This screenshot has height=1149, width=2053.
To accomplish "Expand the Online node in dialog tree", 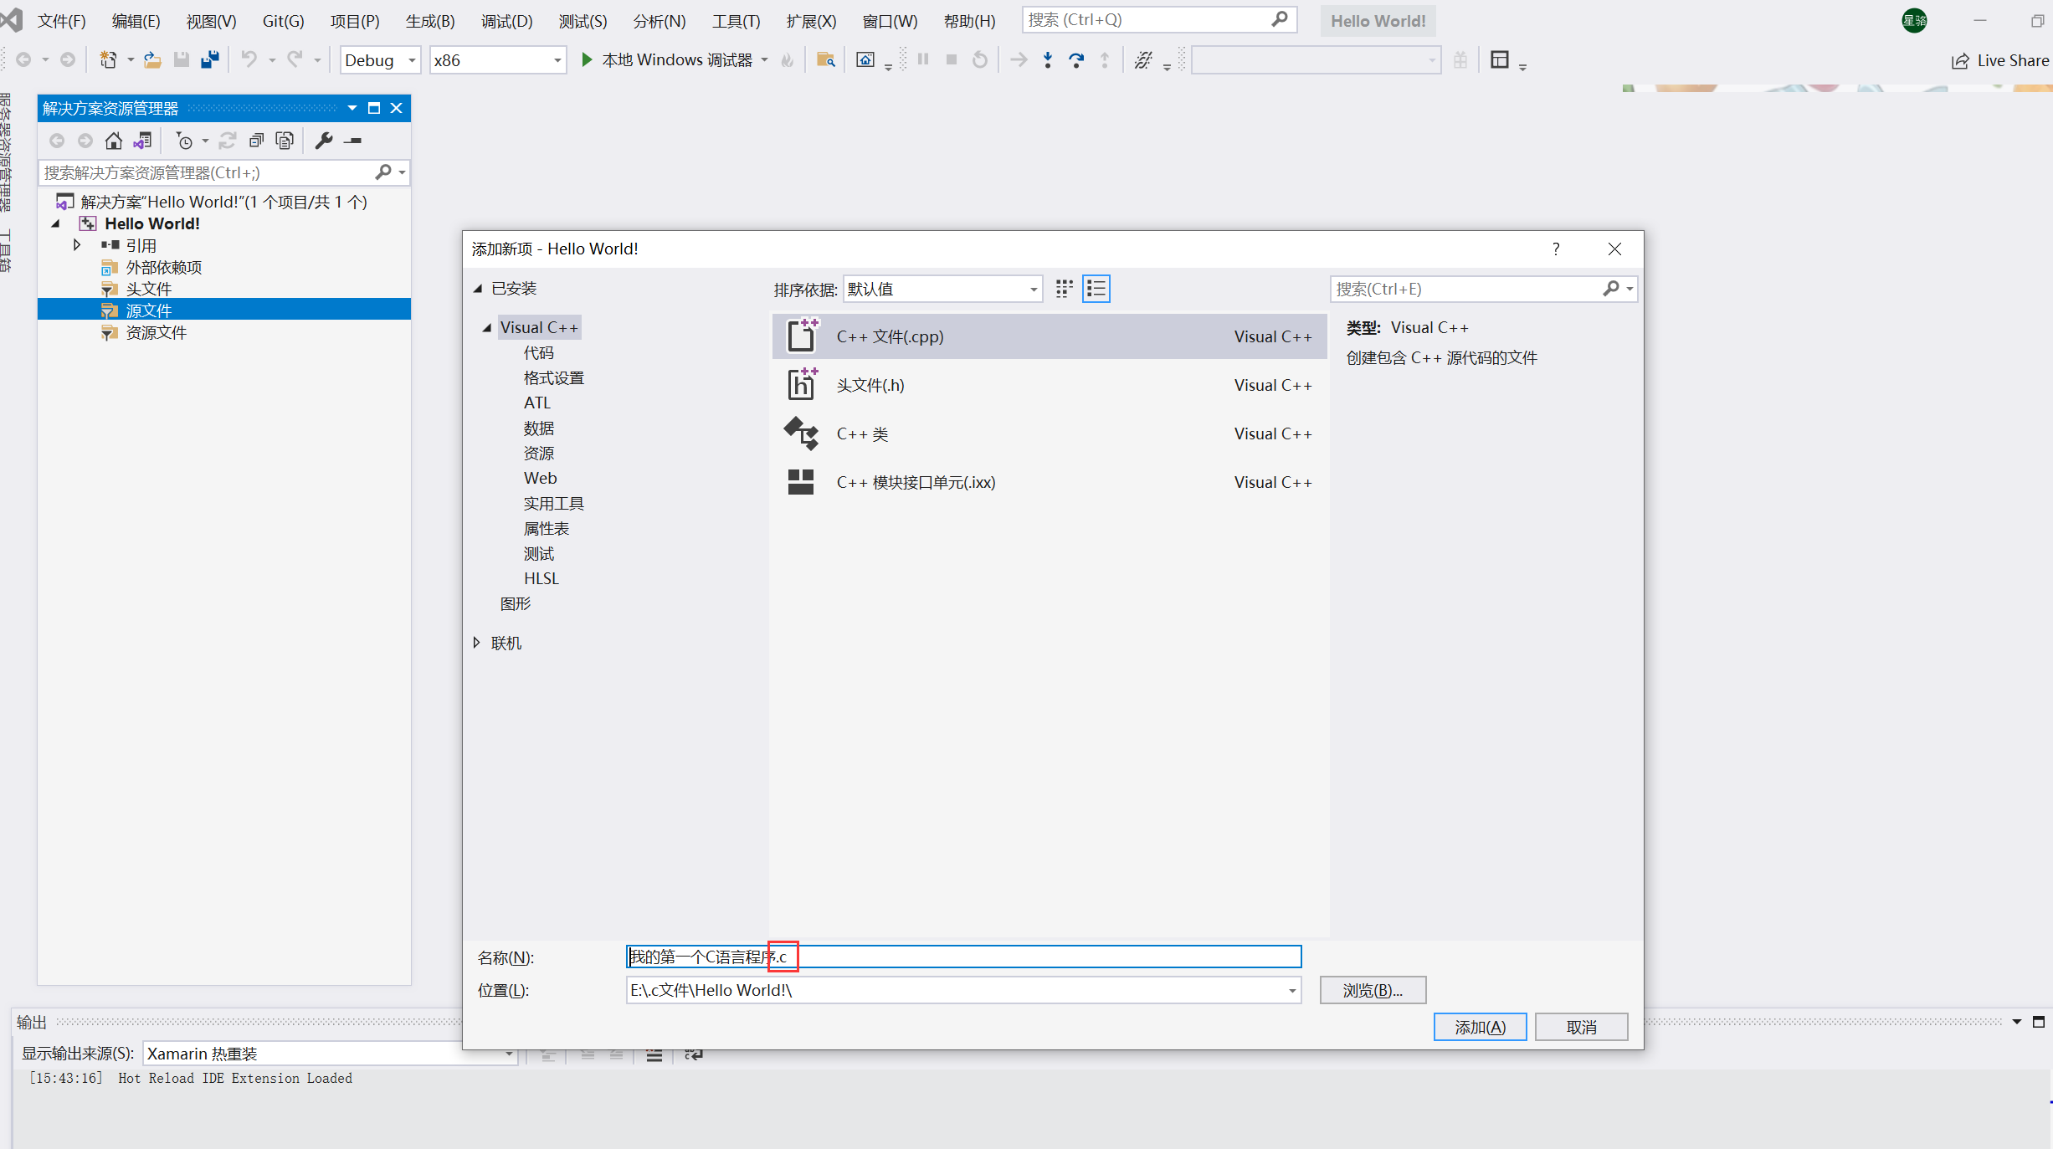I will (x=477, y=643).
